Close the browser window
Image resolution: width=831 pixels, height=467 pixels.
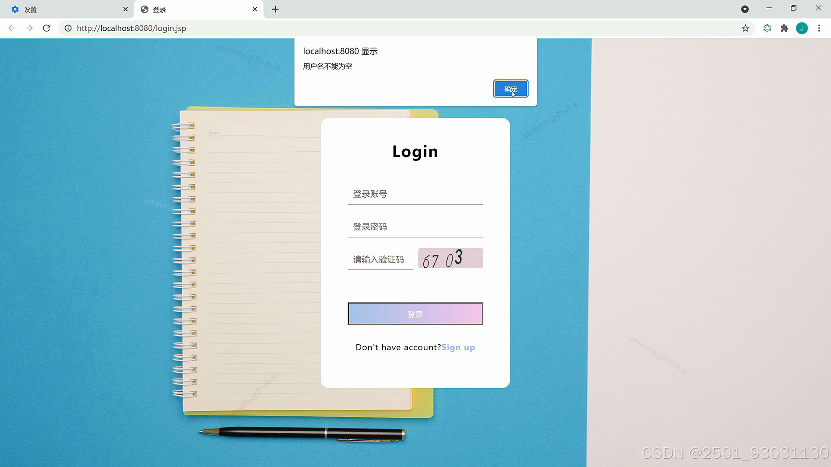point(818,8)
